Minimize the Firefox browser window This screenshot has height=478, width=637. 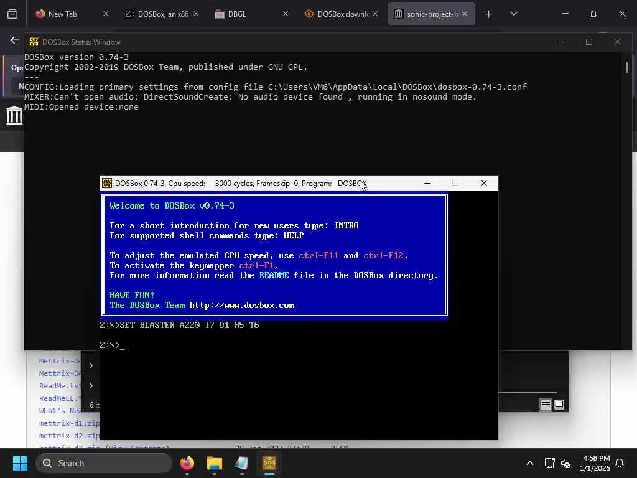[x=565, y=14]
